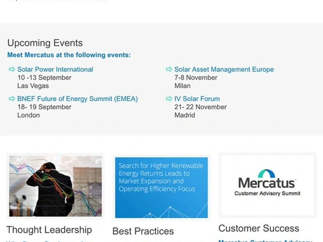Click the Las Vegas location text
This screenshot has height=242, width=323.
(x=33, y=86)
